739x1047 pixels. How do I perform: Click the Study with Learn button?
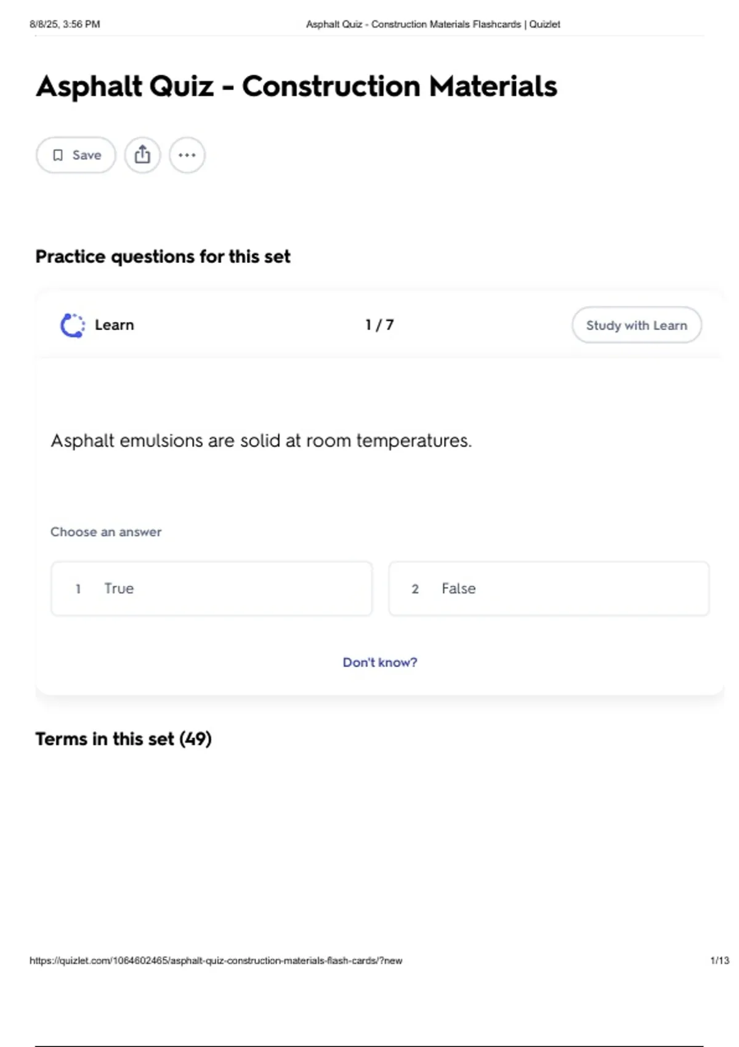636,325
